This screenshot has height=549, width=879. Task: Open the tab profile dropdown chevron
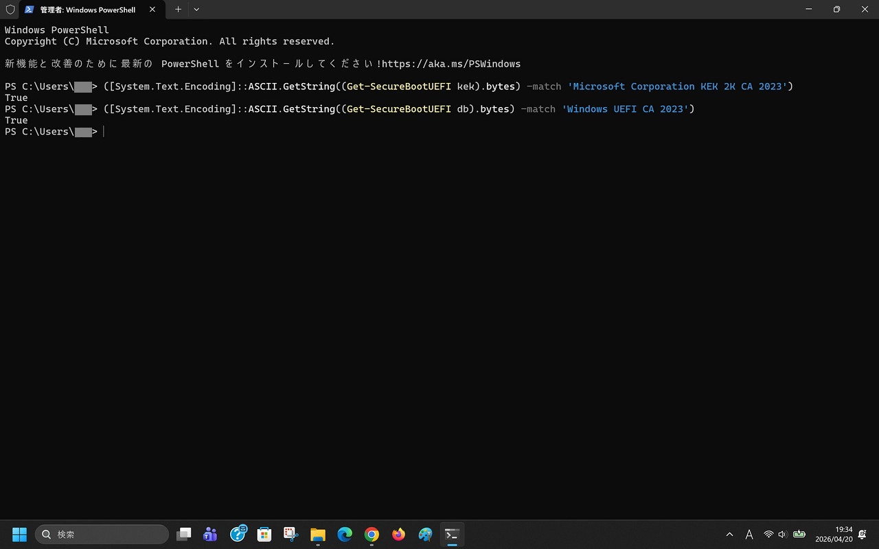tap(196, 10)
